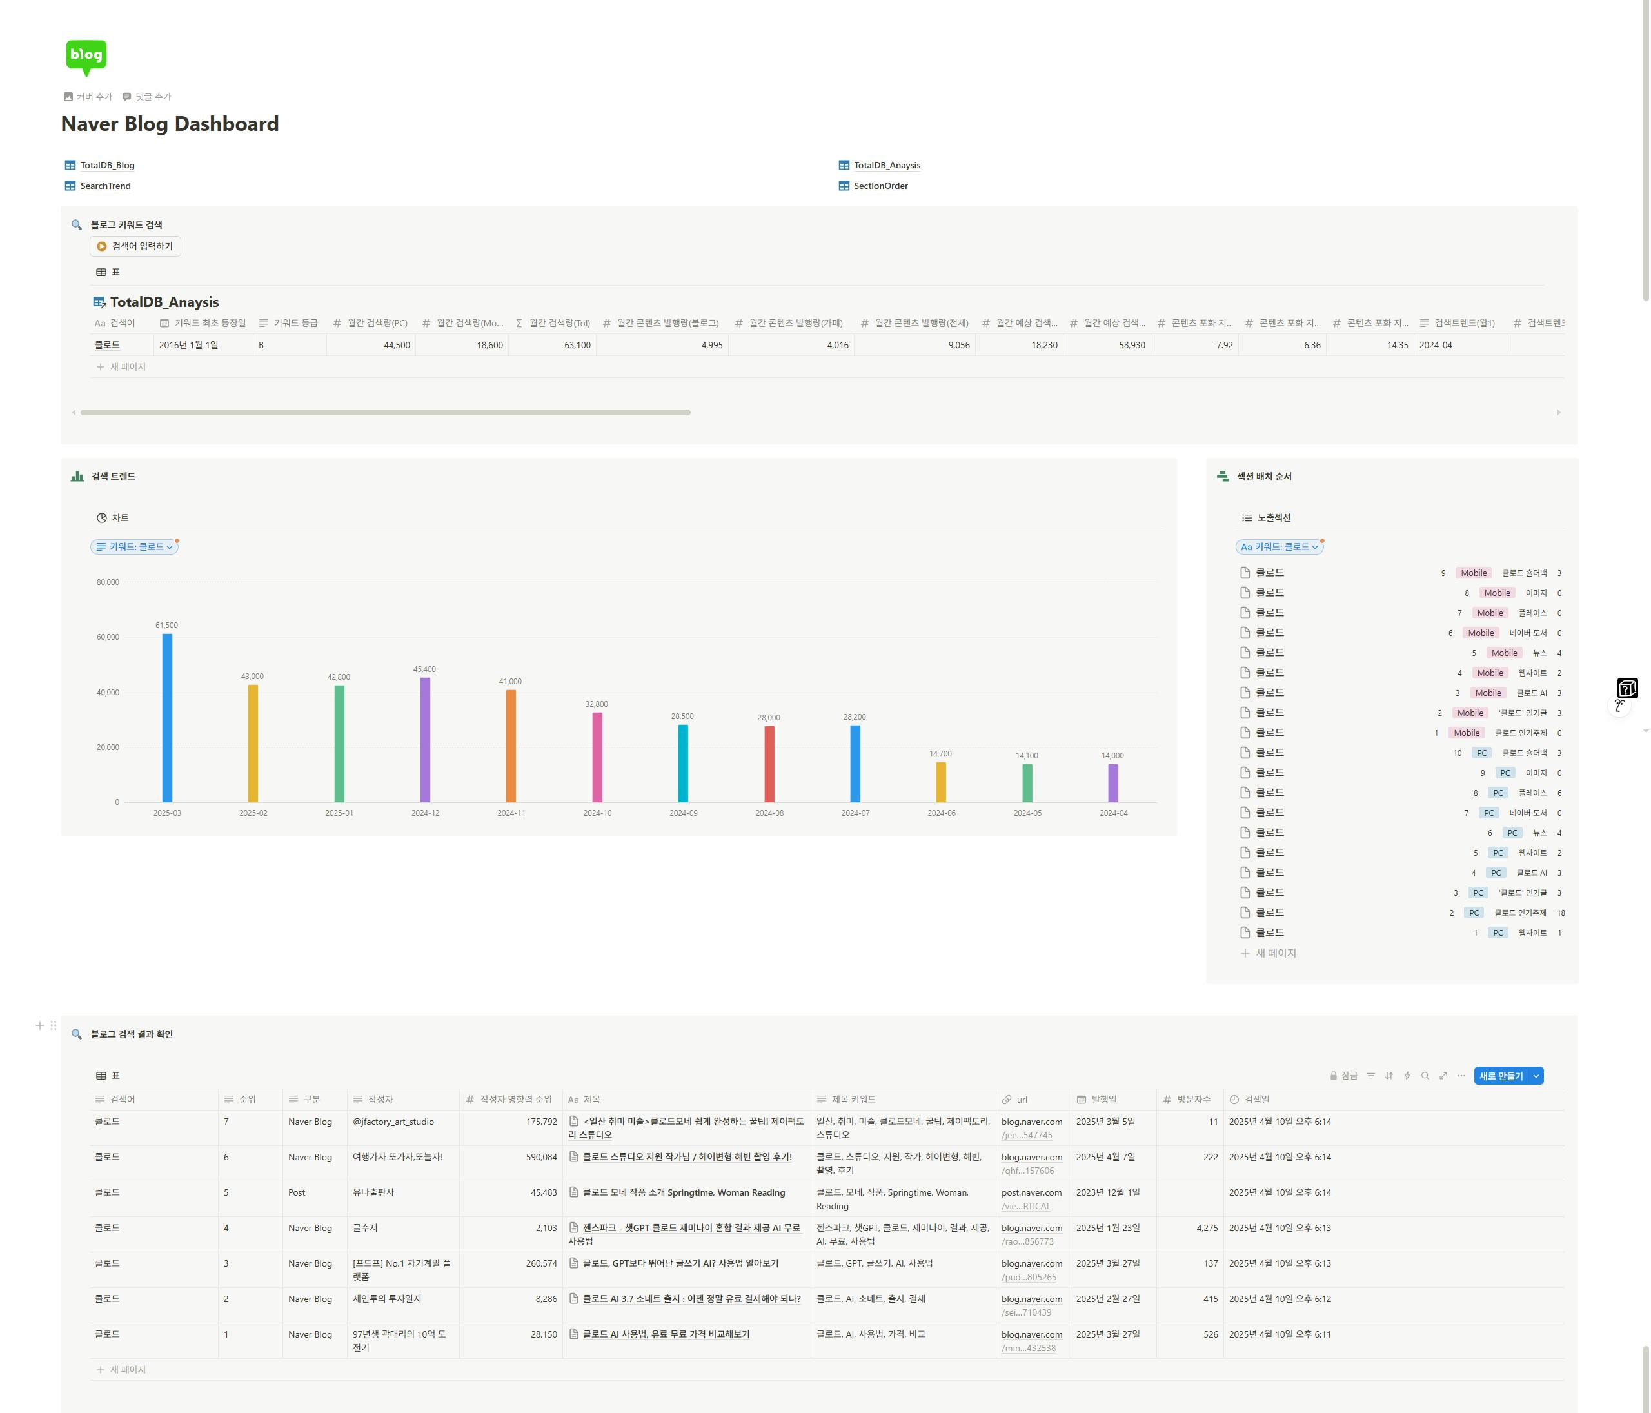Viewport: 1651px width, 1413px height.
Task: Click the section order icon next to 섹션 배치 순서
Action: coord(1223,476)
